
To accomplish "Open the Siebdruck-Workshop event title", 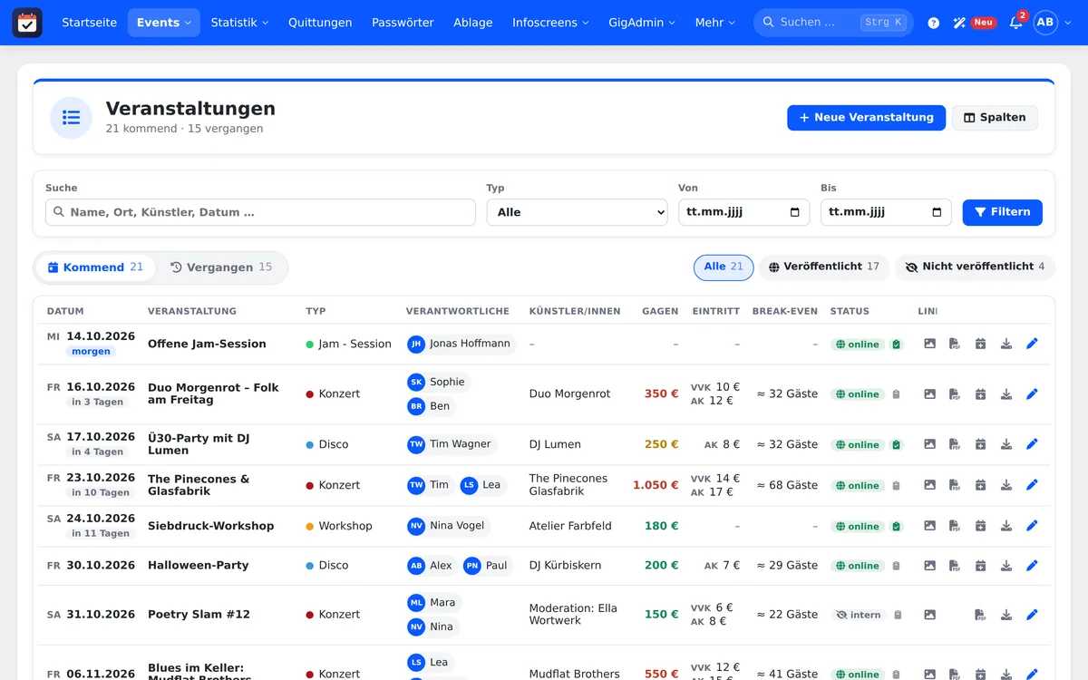I will tap(210, 526).
